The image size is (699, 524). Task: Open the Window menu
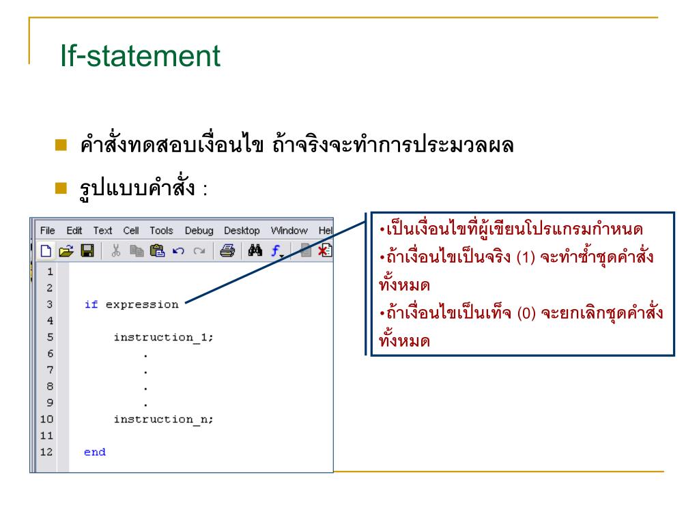click(289, 231)
